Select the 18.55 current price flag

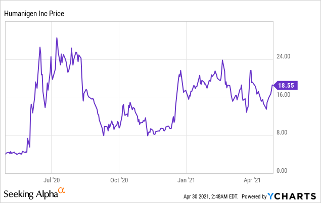[287, 86]
